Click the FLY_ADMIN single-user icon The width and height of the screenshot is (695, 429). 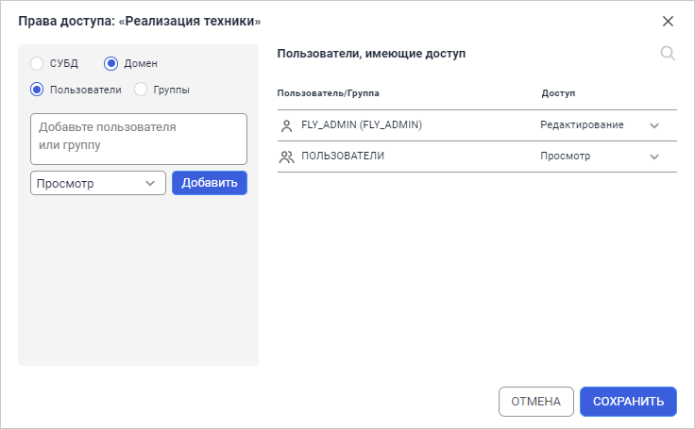tap(287, 125)
